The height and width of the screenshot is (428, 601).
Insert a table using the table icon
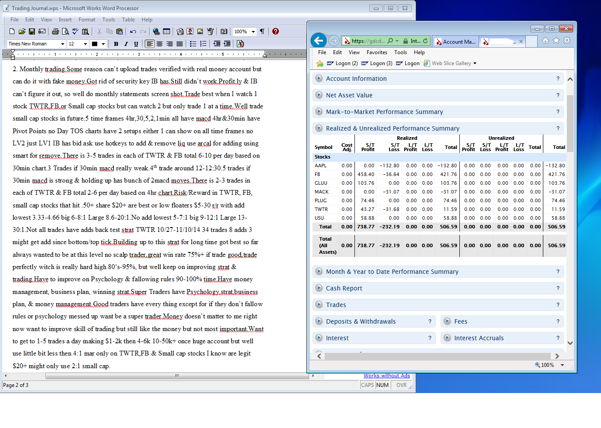pyautogui.click(x=167, y=31)
